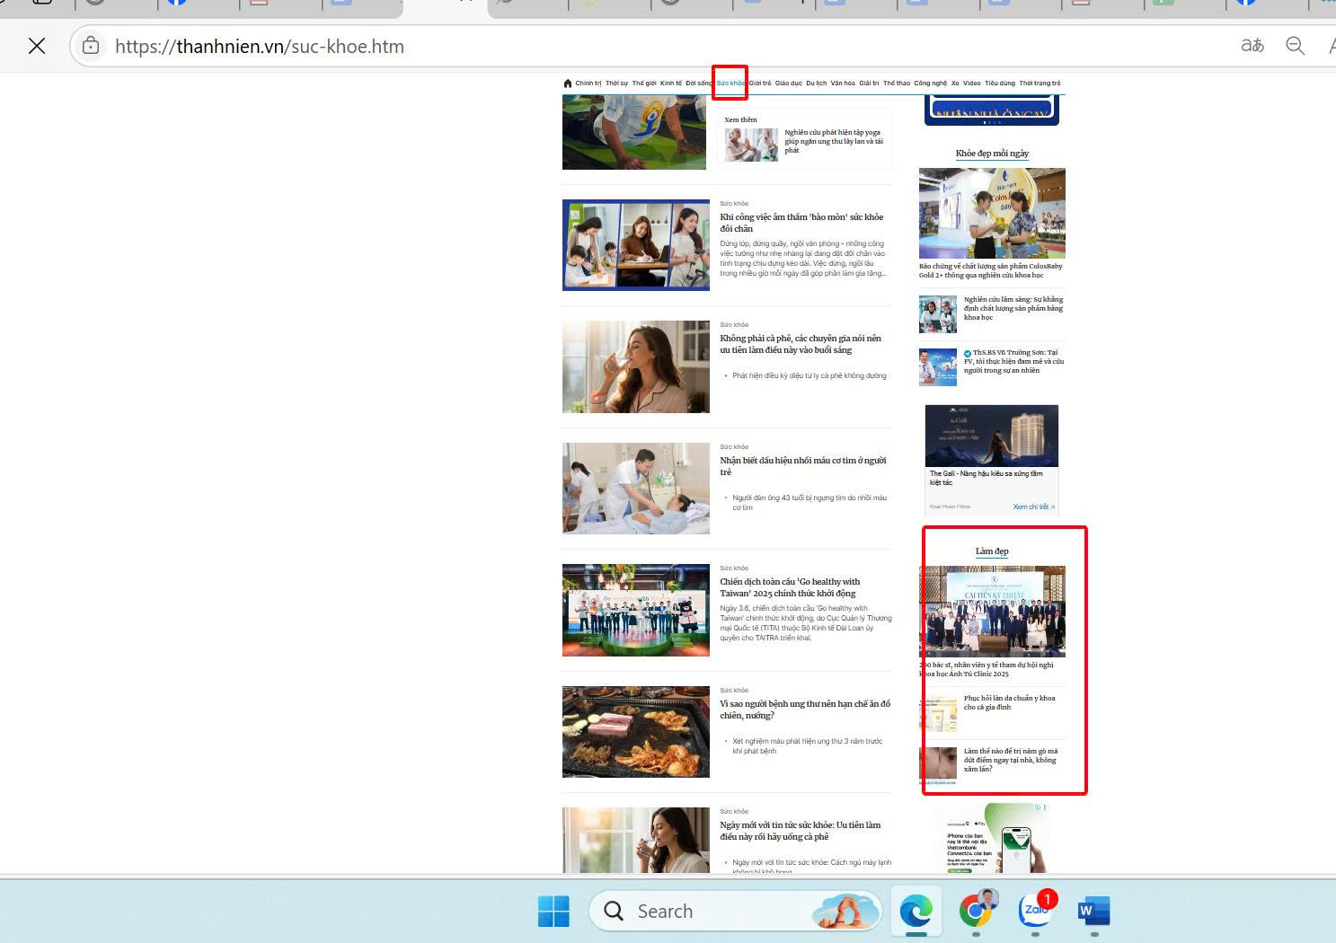Image resolution: width=1336 pixels, height=943 pixels.
Task: Open Google Chrome from the taskbar
Action: [x=977, y=911]
